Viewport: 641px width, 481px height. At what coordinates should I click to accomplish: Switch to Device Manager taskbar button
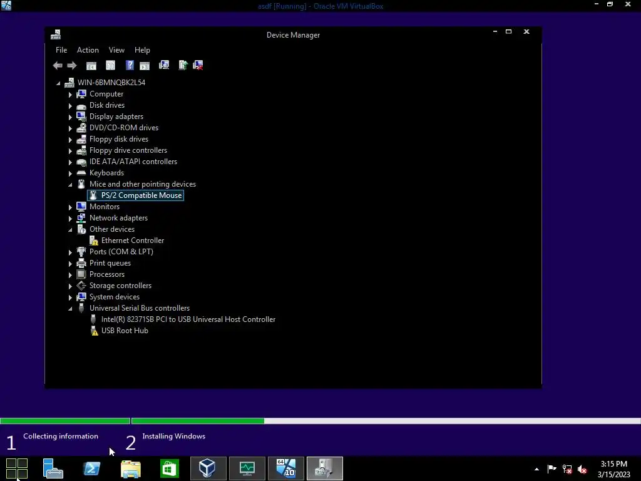click(325, 468)
